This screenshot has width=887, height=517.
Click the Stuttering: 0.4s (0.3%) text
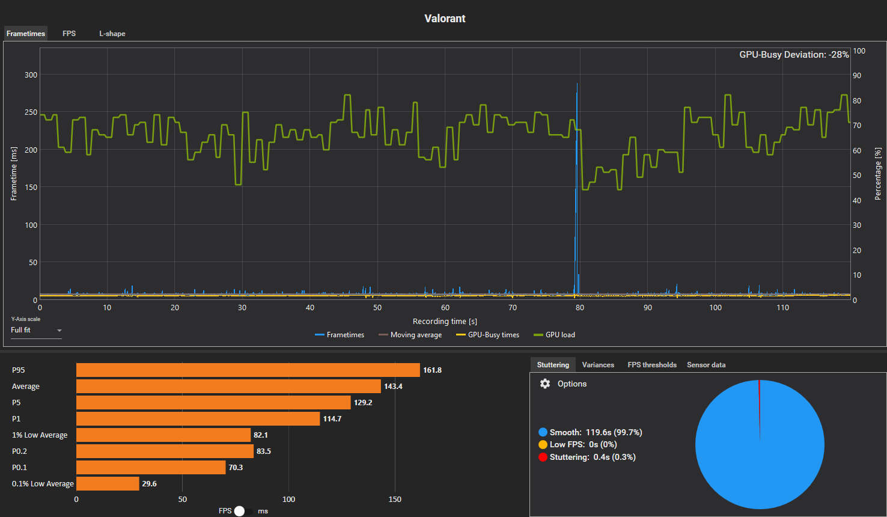point(593,457)
